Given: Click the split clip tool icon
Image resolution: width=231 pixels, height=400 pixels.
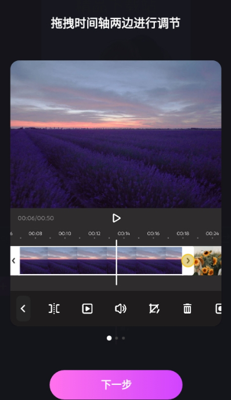Looking at the screenshot, I should (x=54, y=309).
